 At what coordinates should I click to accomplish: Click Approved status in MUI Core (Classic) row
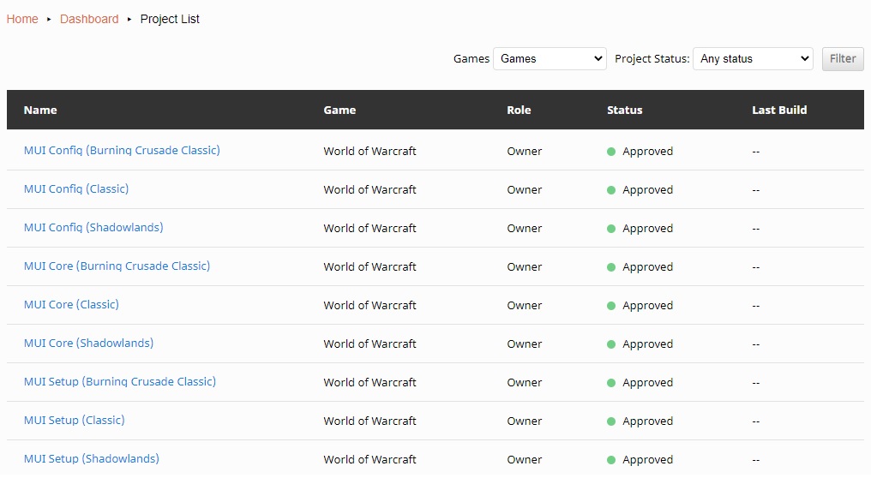click(648, 305)
